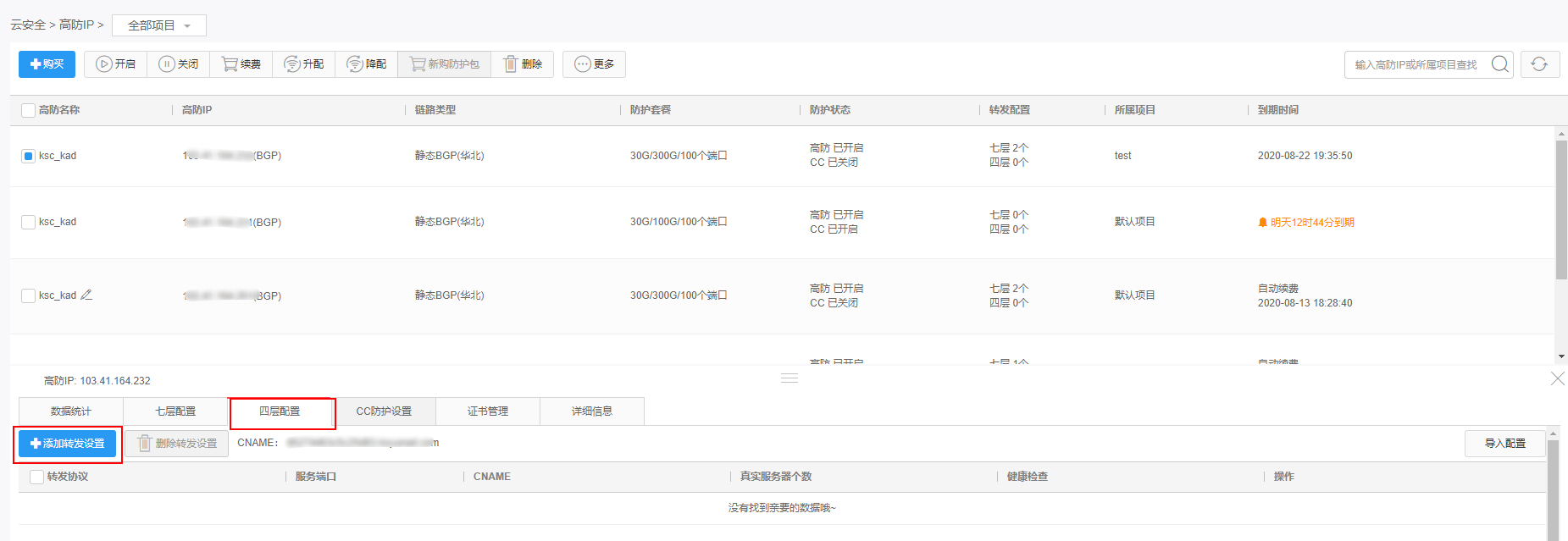Switch to the 七层配置 tab
The width and height of the screenshot is (1568, 541).
click(x=175, y=411)
